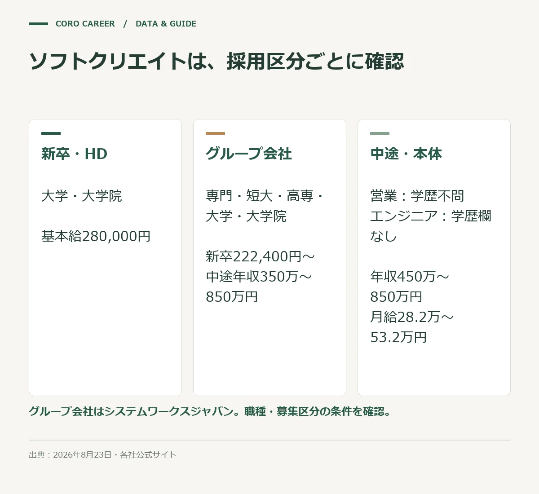Click the source line 出典：2026年8月23日
The image size is (539, 494).
102,455
